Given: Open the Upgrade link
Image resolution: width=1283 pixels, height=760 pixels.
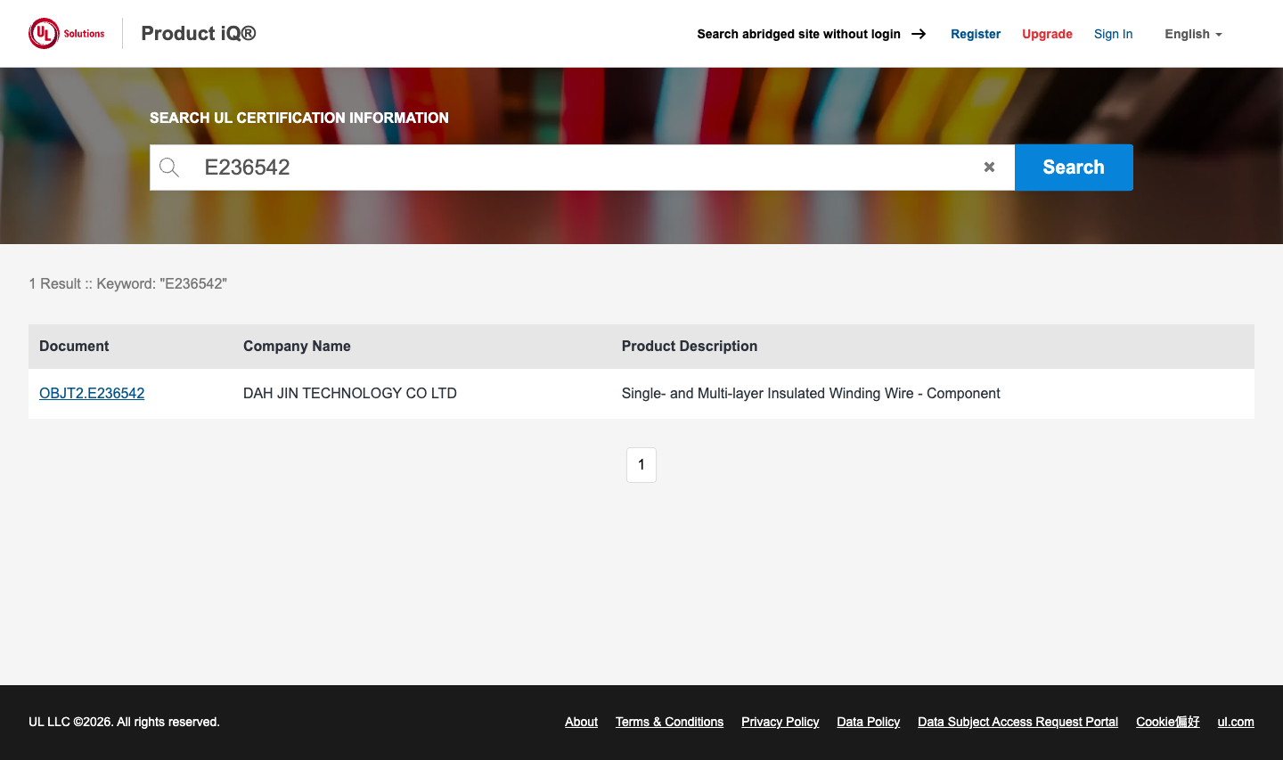Looking at the screenshot, I should pos(1047,34).
